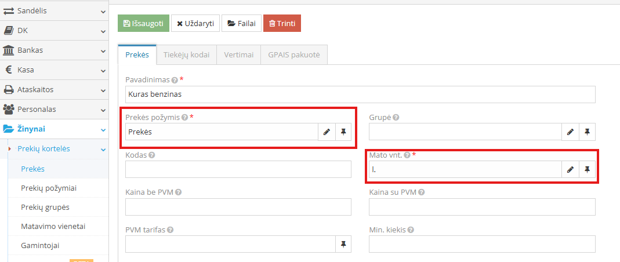
Task: Click the Personalas people icon in sidebar
Action: tap(8, 109)
